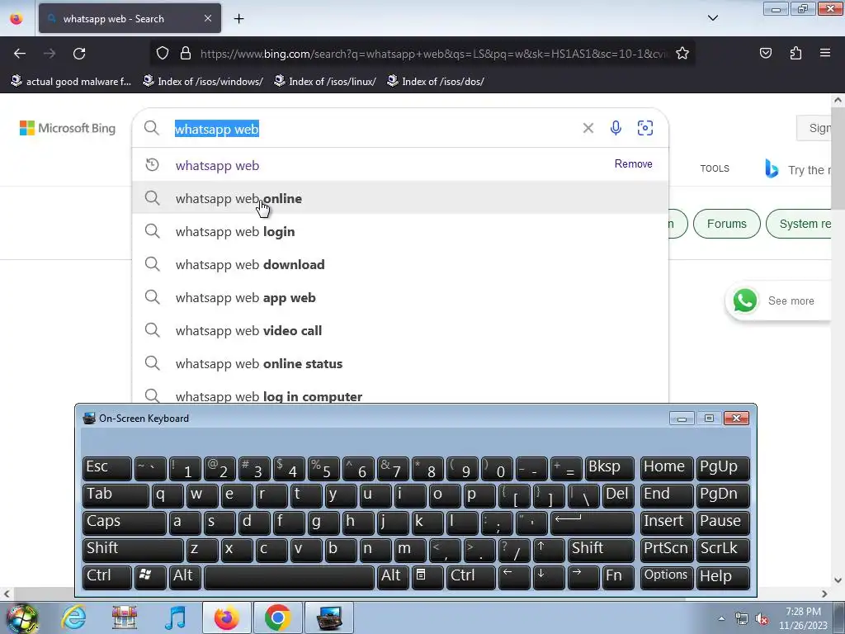Click the See more WhatsApp button
Image resolution: width=845 pixels, height=634 pixels.
click(778, 300)
